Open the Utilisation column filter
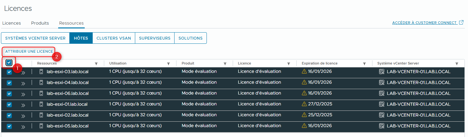The height and width of the screenshot is (137, 468). pos(168,64)
